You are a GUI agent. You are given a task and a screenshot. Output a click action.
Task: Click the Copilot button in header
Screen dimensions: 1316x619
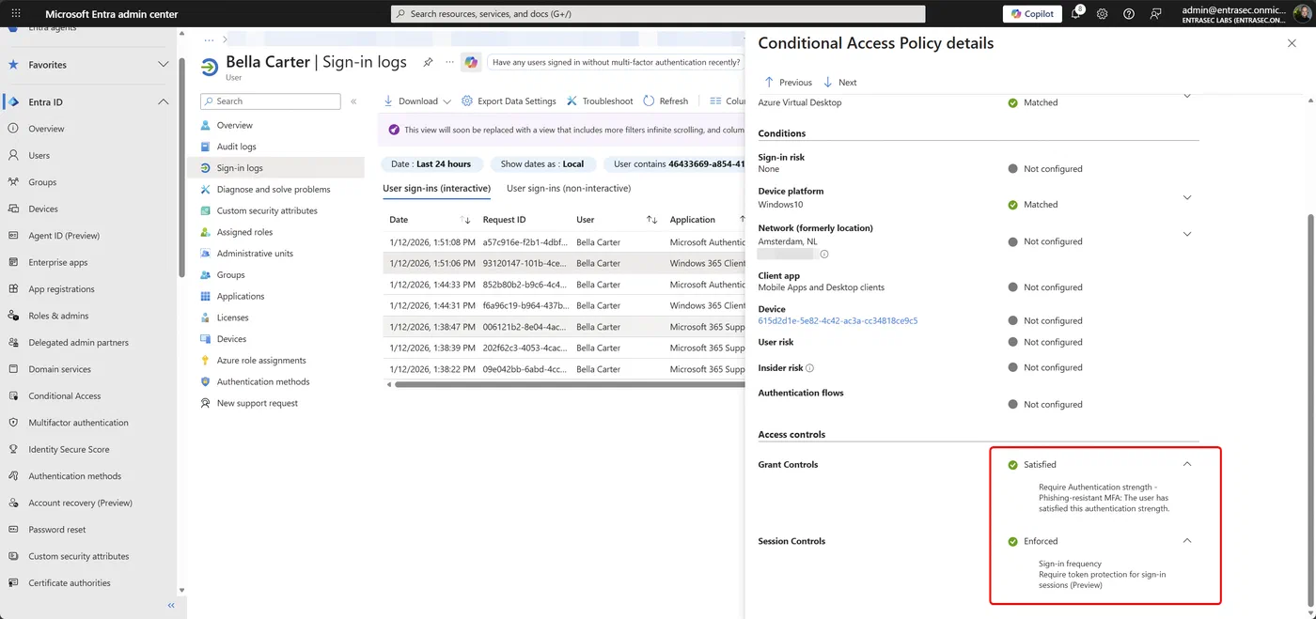(1032, 14)
